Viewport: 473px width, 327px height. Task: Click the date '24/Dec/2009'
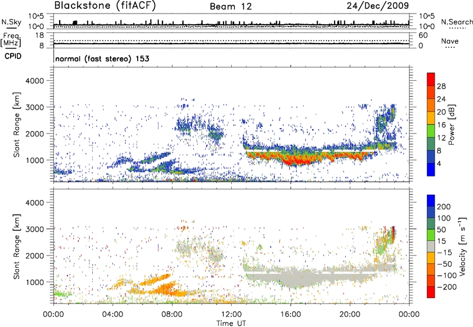[x=378, y=5]
